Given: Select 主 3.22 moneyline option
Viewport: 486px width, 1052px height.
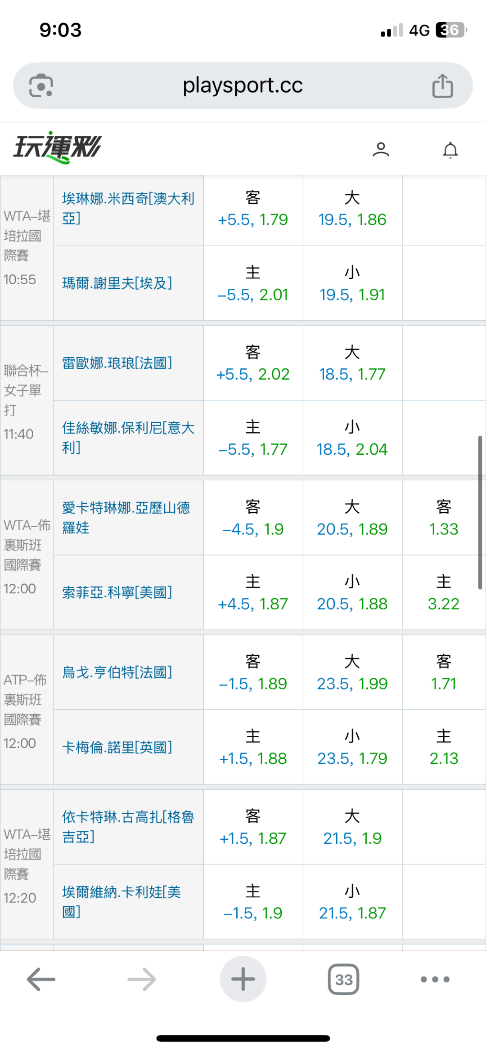Looking at the screenshot, I should pos(444,593).
